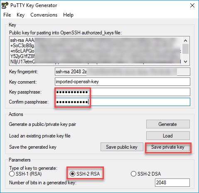
Task: Click into the Confirm passphrase field
Action: (x=123, y=102)
